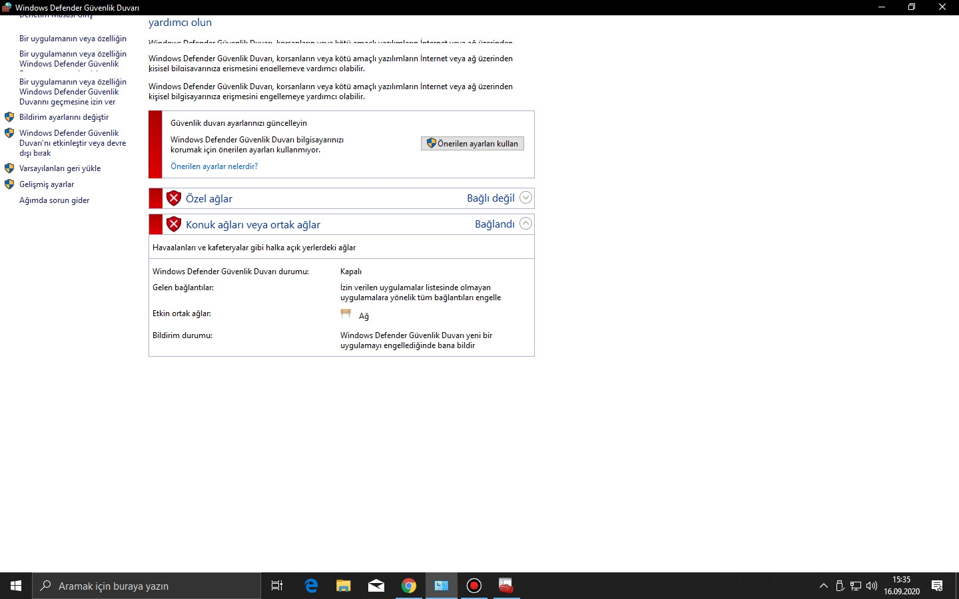Expand the Özel ağlar section chevron
Viewport: 959px width, 599px height.
525,198
